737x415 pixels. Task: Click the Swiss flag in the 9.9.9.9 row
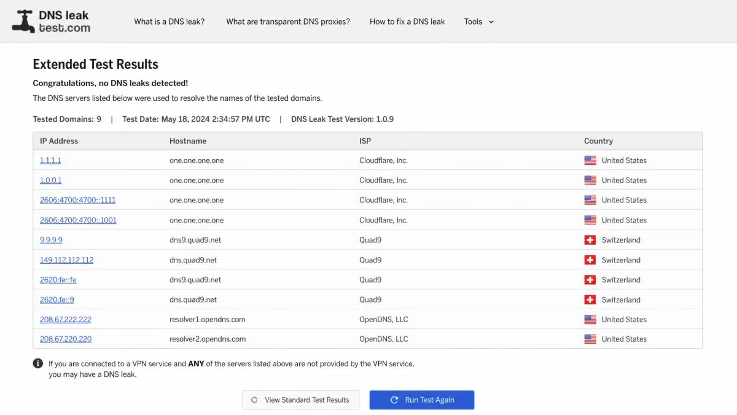[x=590, y=240]
